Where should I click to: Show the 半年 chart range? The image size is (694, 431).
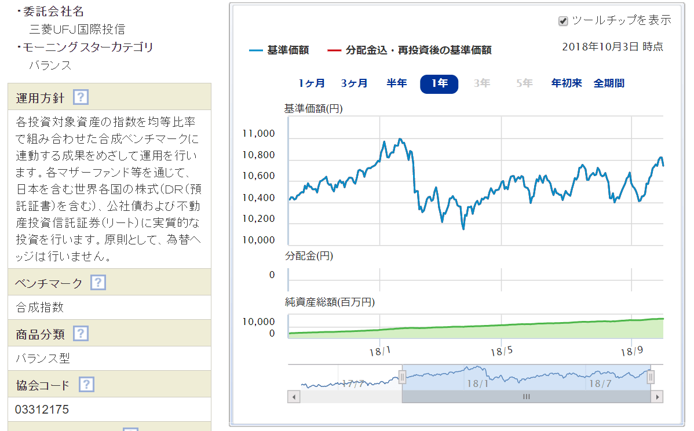tap(397, 83)
